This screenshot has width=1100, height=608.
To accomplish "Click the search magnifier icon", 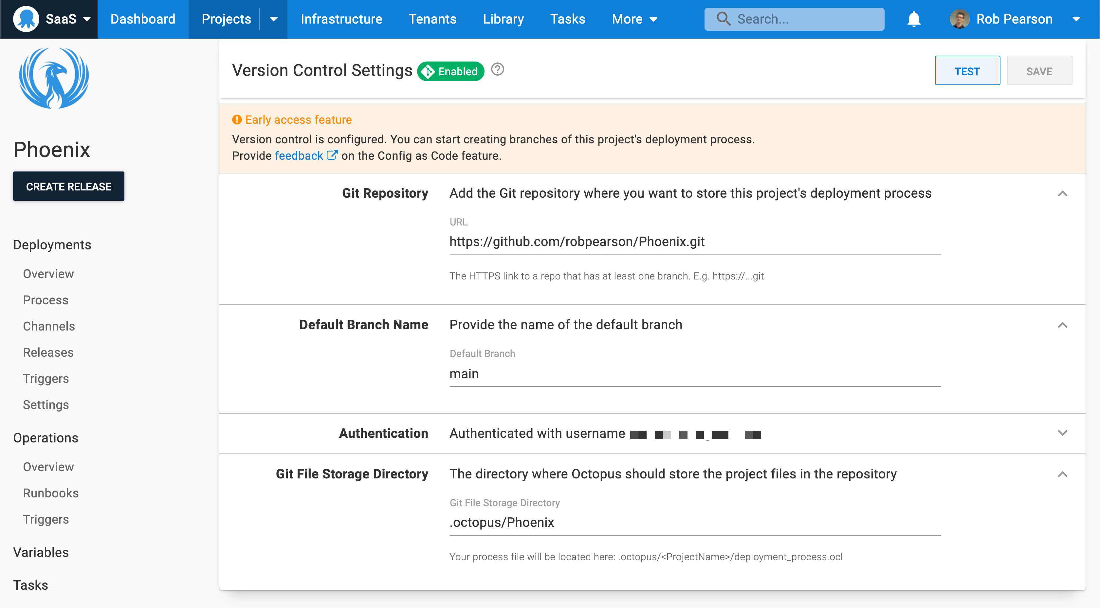I will (x=724, y=19).
